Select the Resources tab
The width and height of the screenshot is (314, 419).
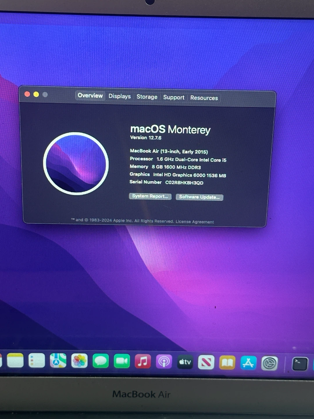[x=204, y=98]
